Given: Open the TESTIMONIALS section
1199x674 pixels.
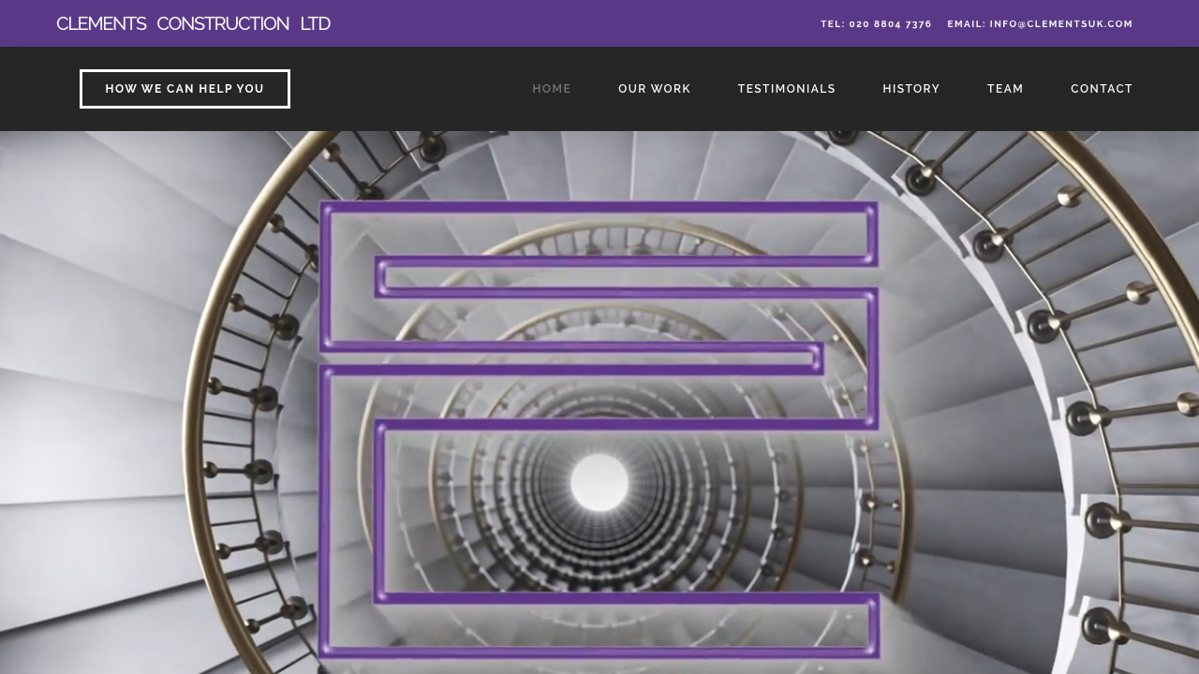Looking at the screenshot, I should pos(787,88).
